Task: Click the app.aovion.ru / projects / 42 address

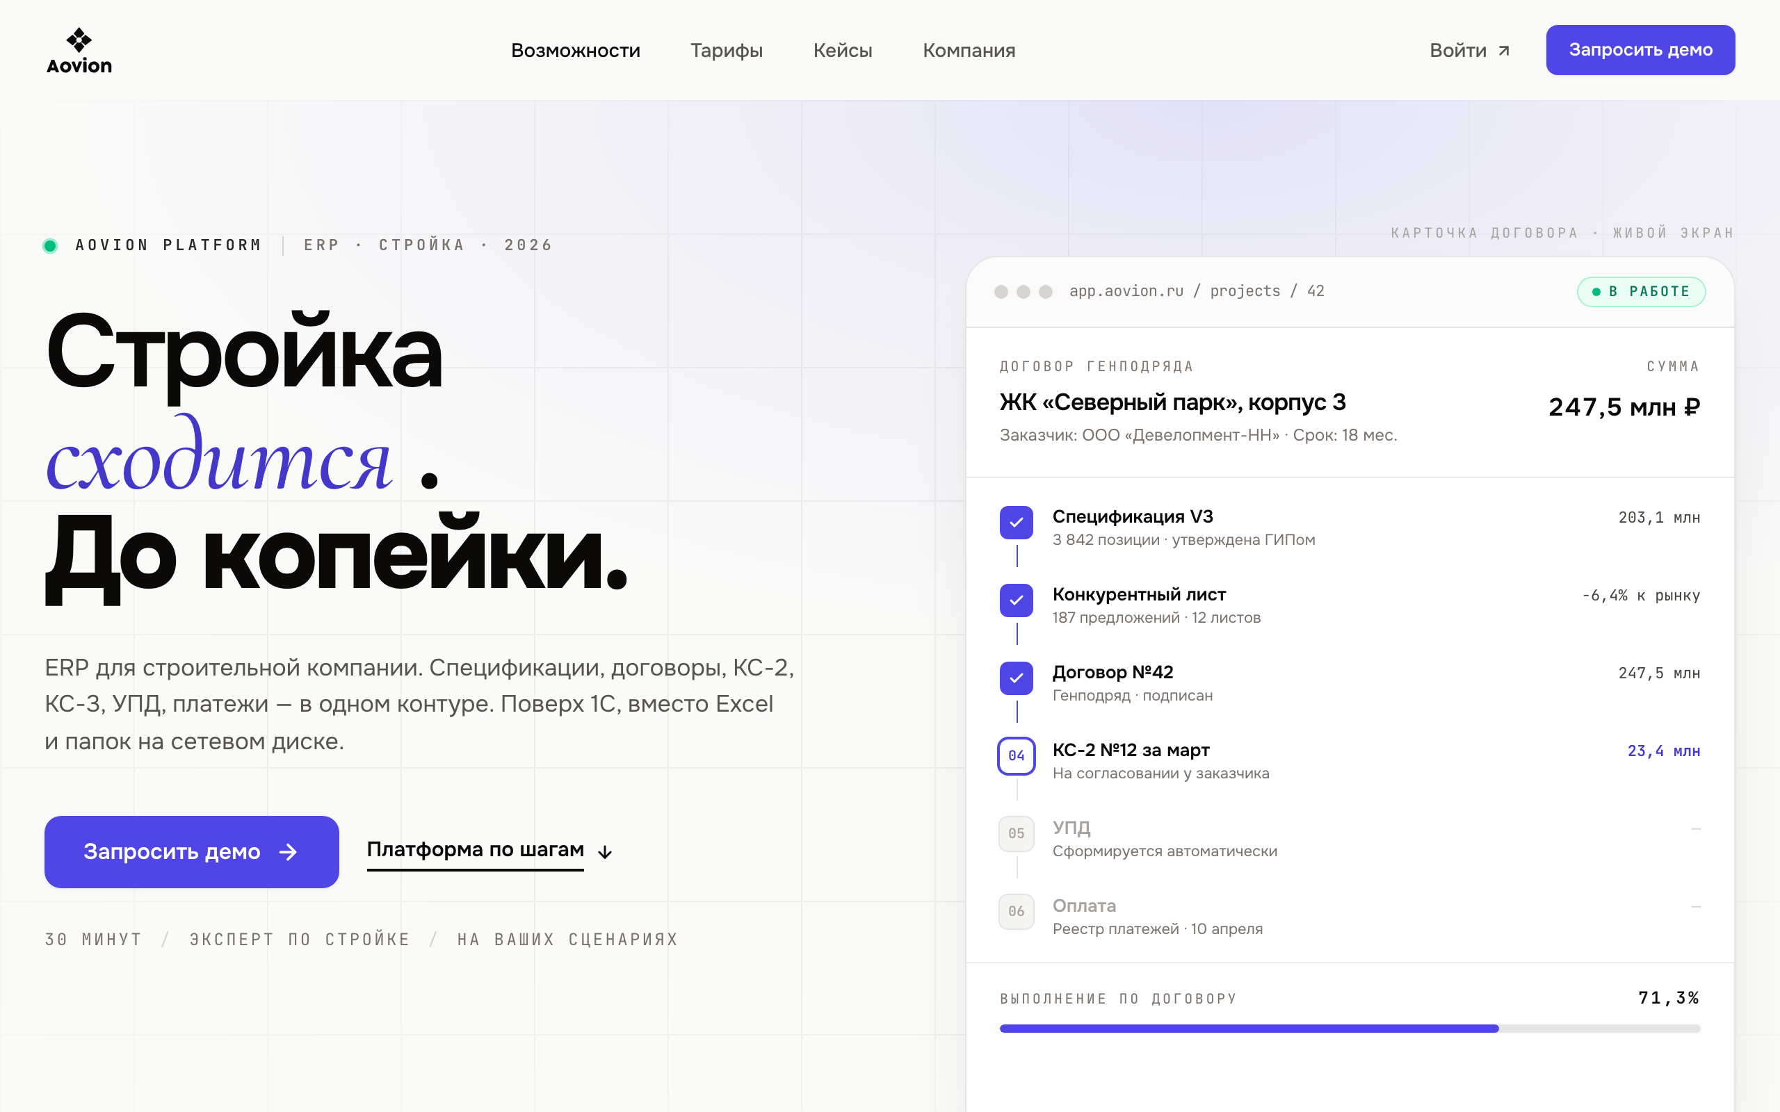Action: pyautogui.click(x=1197, y=291)
